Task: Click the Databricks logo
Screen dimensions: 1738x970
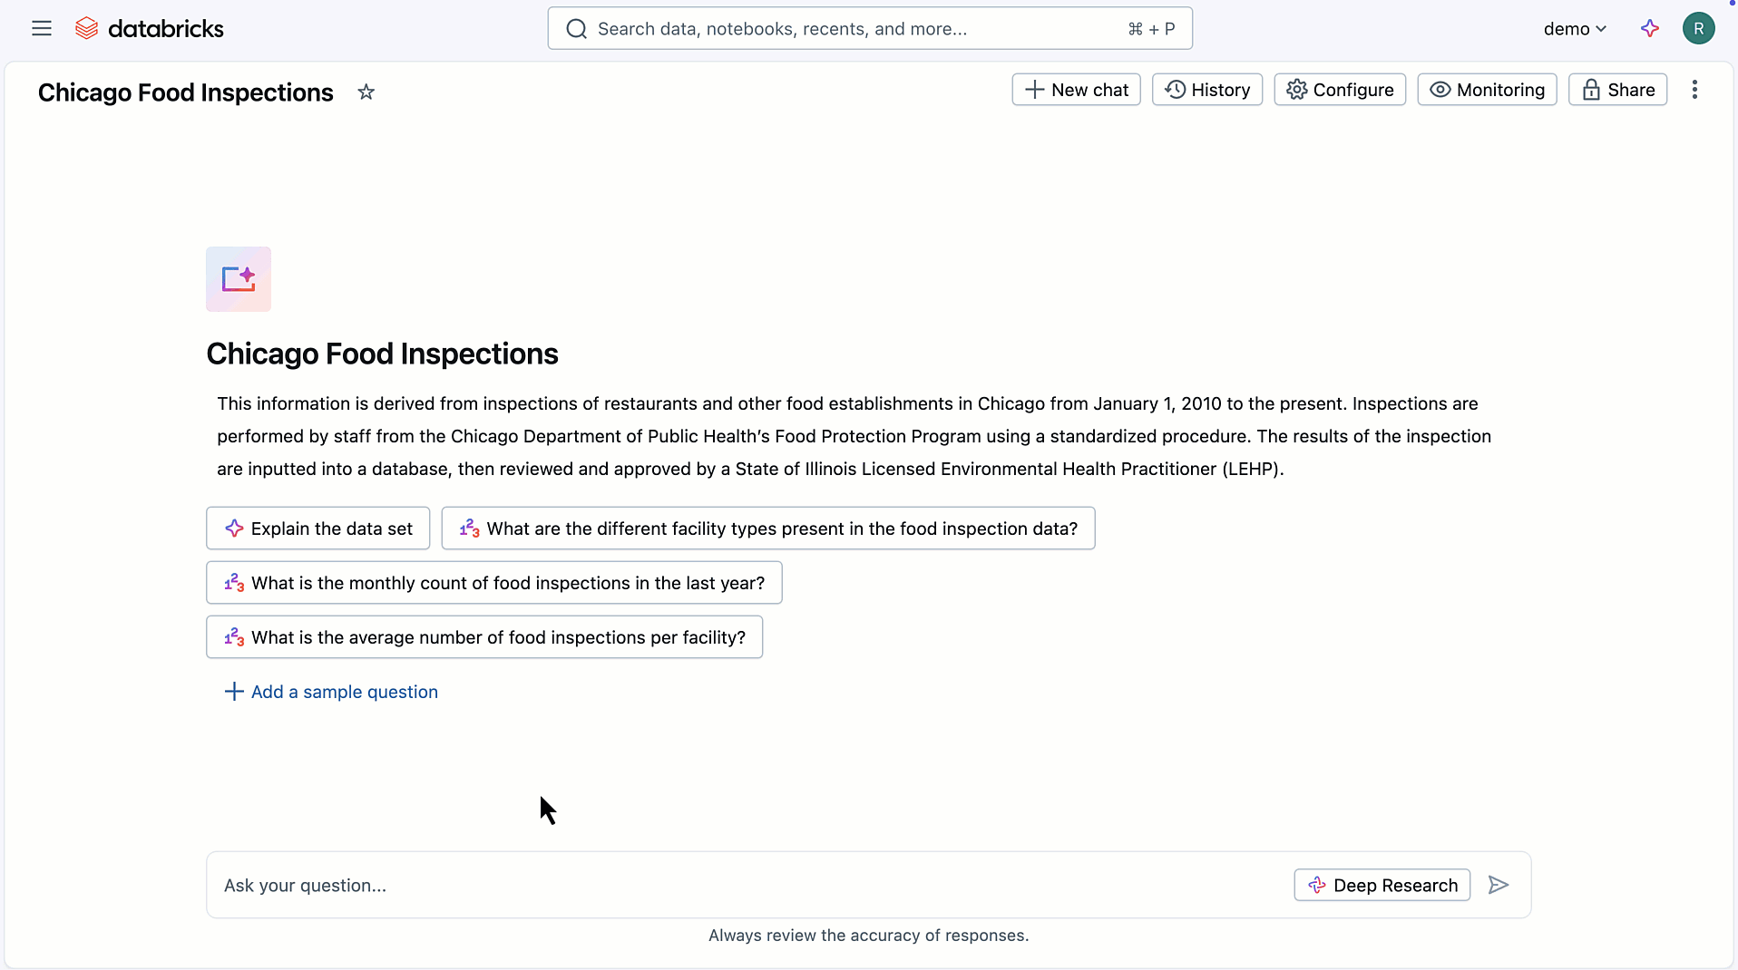Action: (x=150, y=28)
